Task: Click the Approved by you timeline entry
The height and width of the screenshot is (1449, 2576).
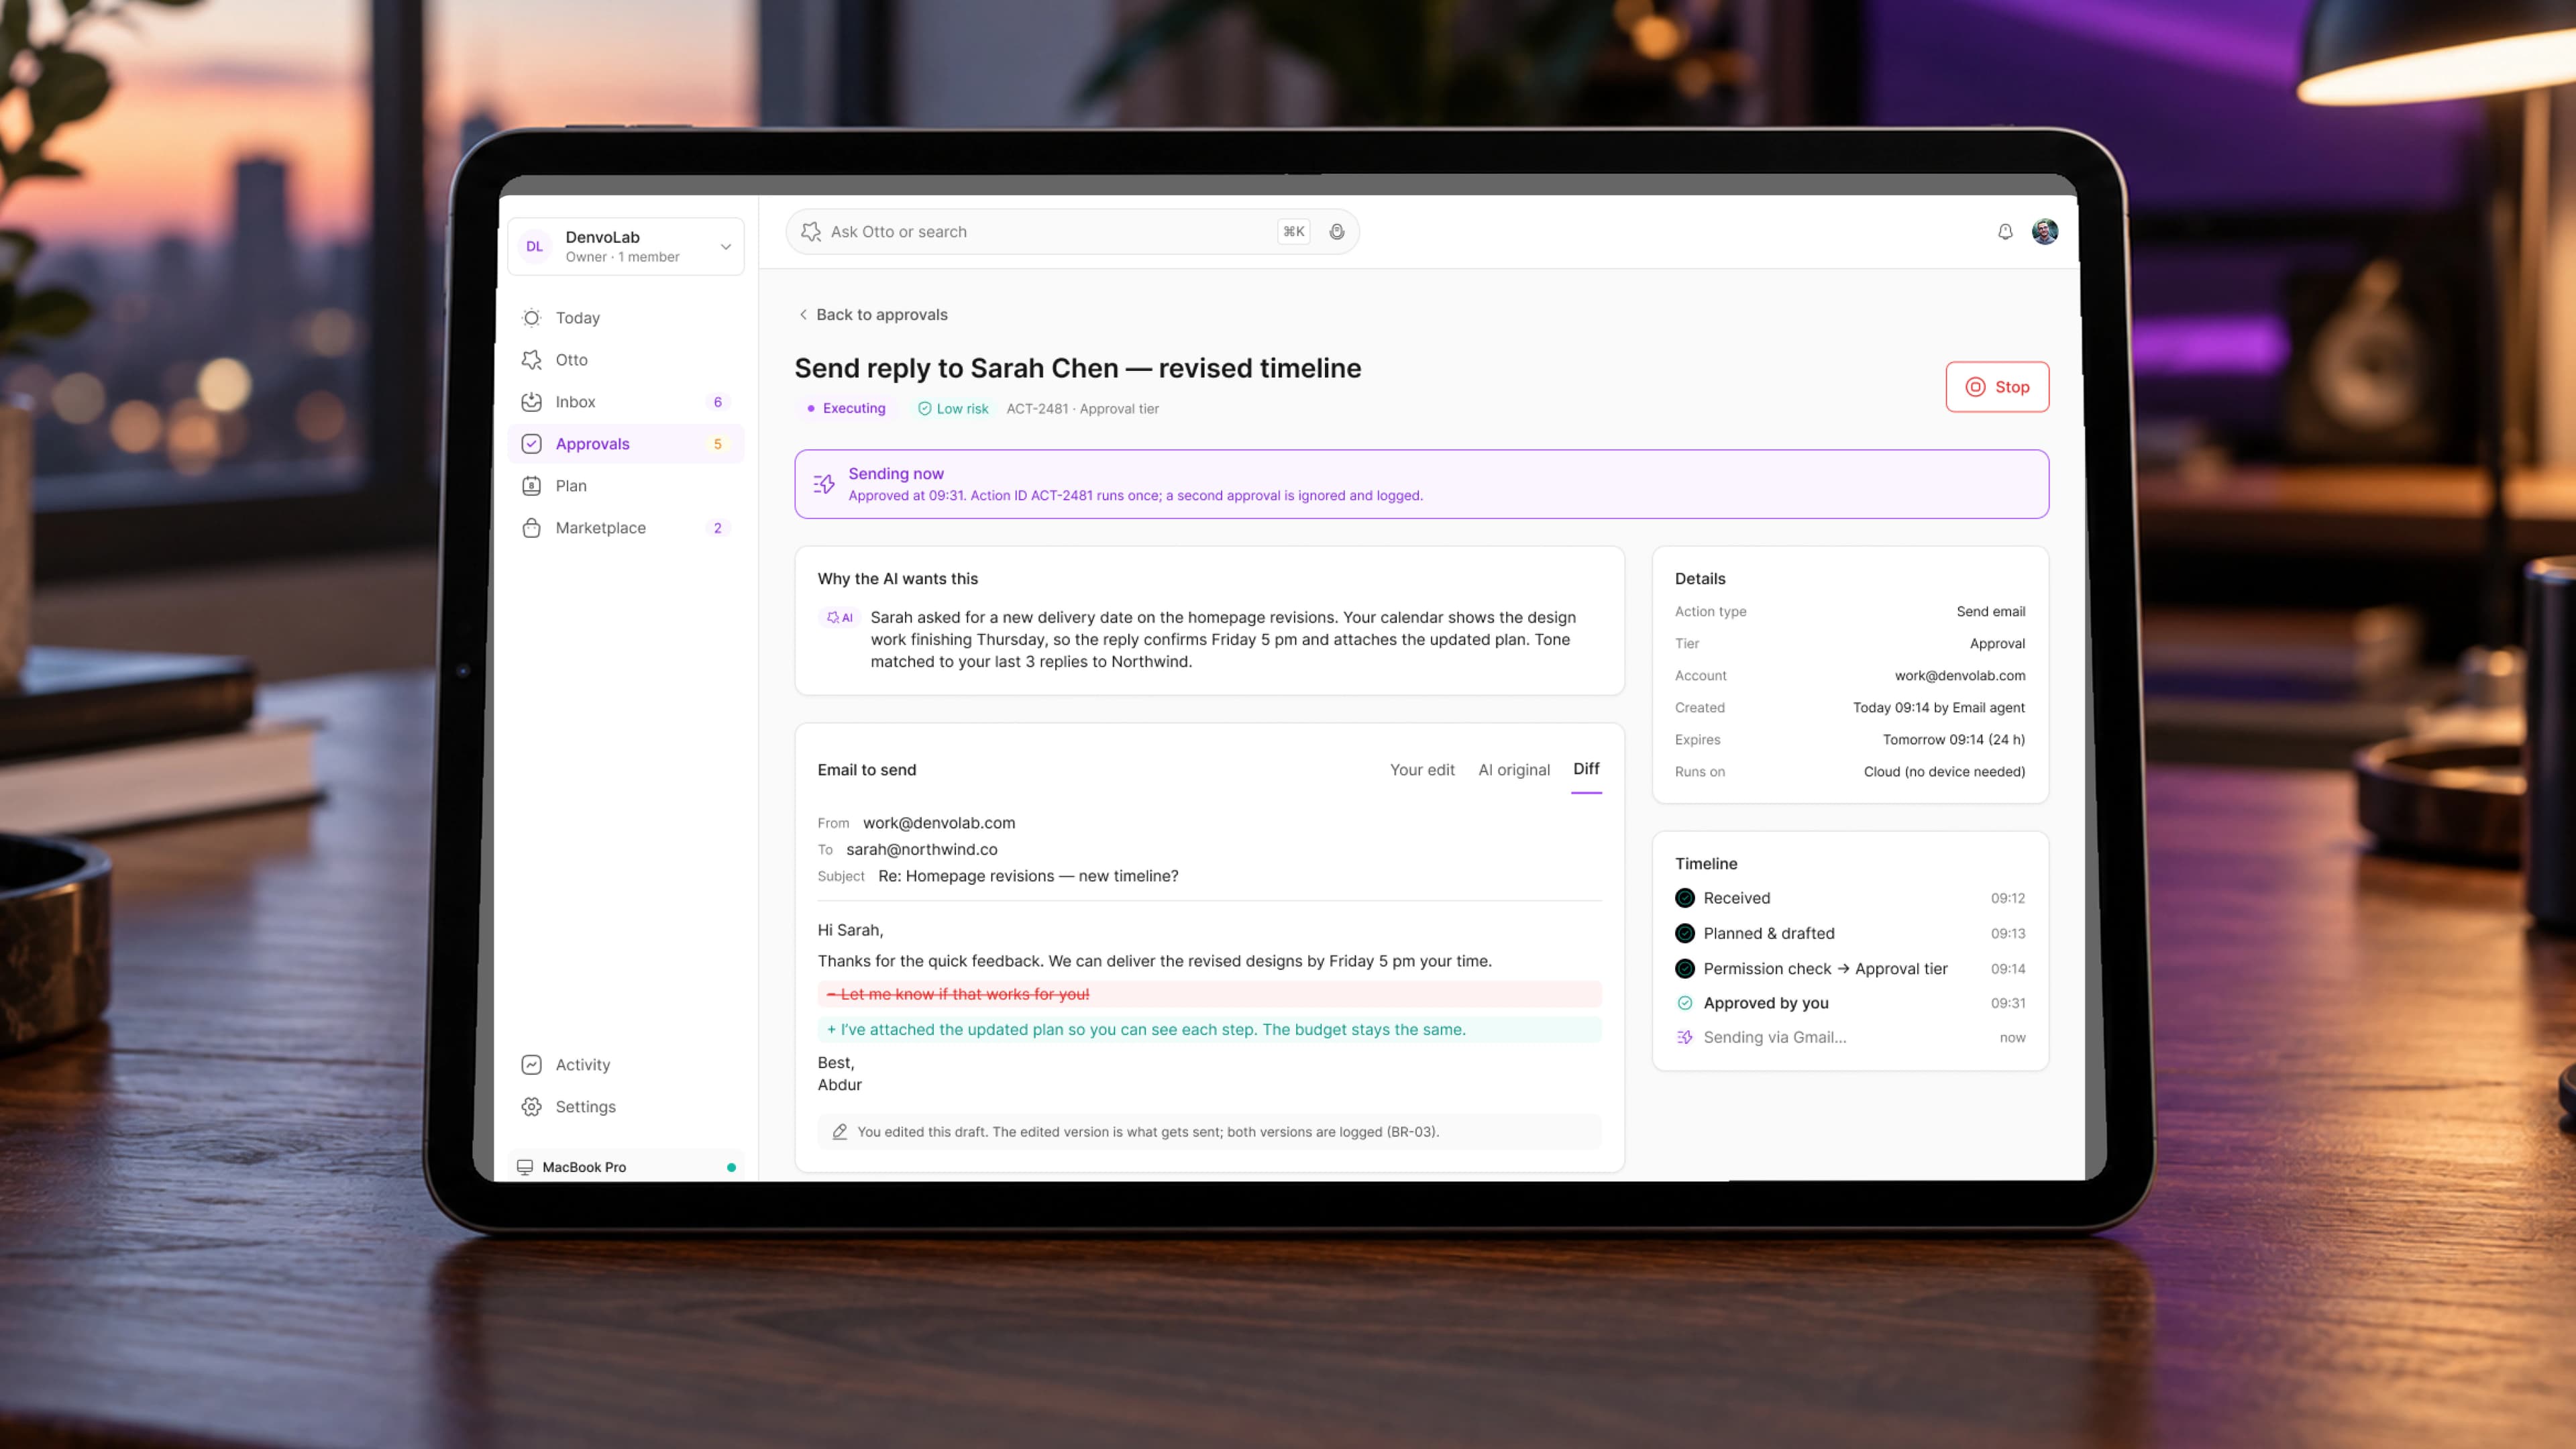Action: click(1850, 1003)
